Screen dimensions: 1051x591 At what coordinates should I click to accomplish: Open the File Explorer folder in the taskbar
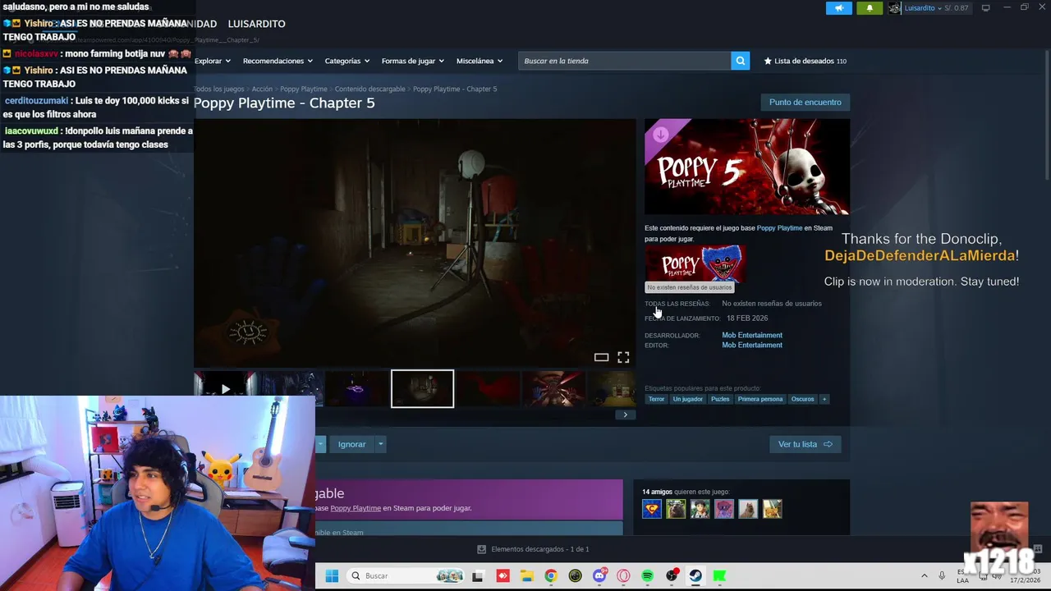click(x=526, y=576)
